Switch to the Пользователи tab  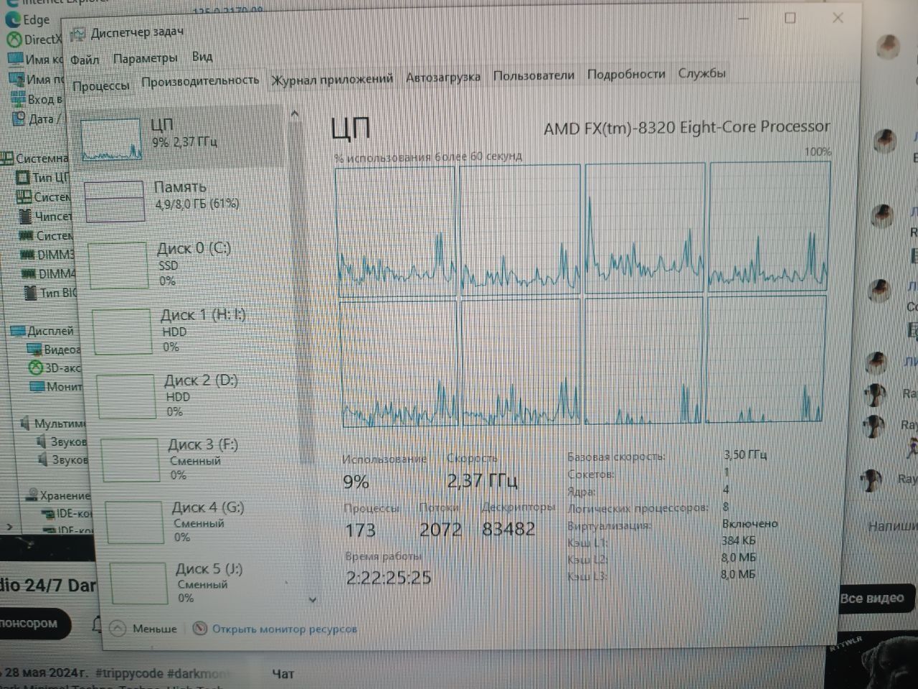pos(534,75)
